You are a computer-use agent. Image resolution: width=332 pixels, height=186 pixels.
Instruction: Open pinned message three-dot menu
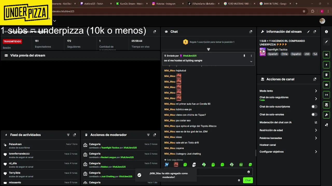tap(251, 56)
